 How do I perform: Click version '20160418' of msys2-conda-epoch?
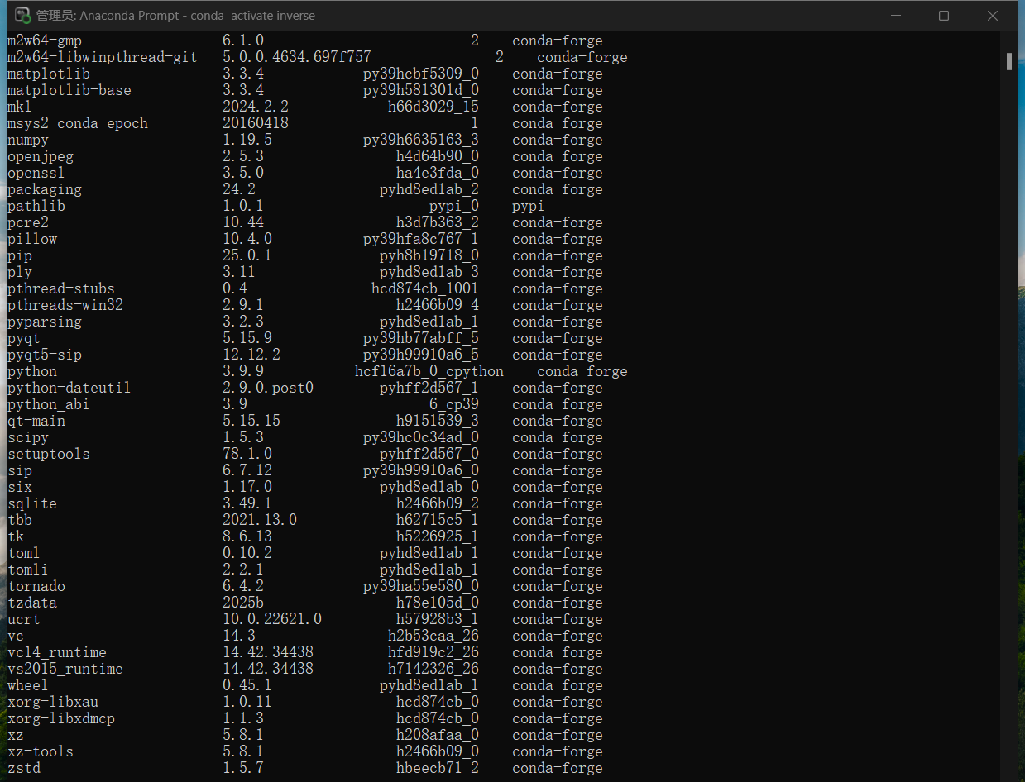(x=256, y=123)
